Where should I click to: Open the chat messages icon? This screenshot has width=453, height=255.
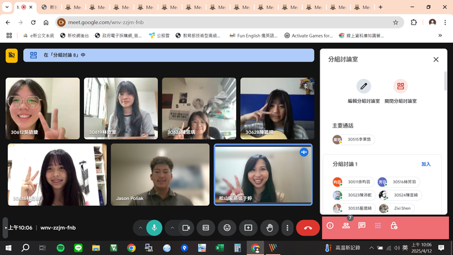click(x=362, y=225)
